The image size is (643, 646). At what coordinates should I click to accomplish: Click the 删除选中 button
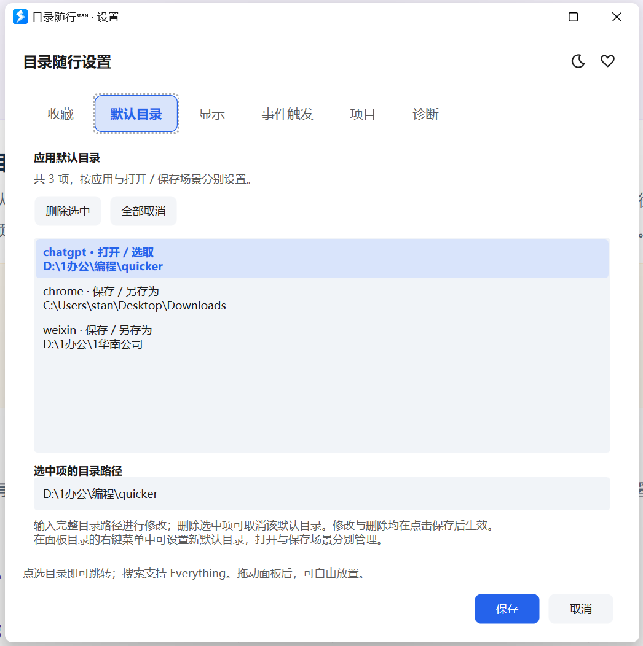[68, 211]
